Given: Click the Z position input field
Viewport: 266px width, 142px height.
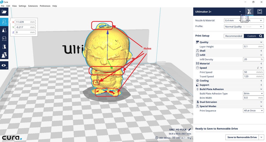Looking at the screenshot, I should click(x=25, y=32).
